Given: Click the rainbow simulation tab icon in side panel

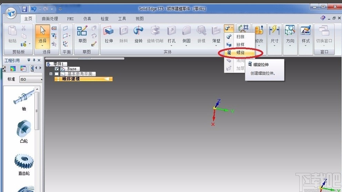Looking at the screenshot, I should [x=13, y=68].
